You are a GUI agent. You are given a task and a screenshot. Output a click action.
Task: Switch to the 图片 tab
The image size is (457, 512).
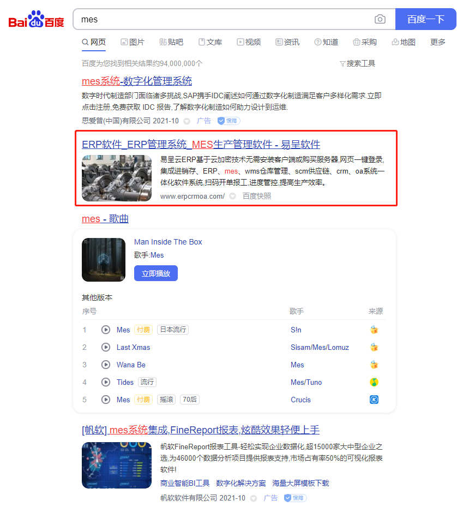tap(133, 42)
